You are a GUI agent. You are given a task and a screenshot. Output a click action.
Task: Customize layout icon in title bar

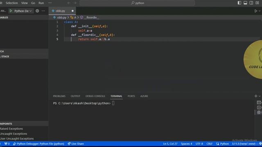(x=257, y=3)
